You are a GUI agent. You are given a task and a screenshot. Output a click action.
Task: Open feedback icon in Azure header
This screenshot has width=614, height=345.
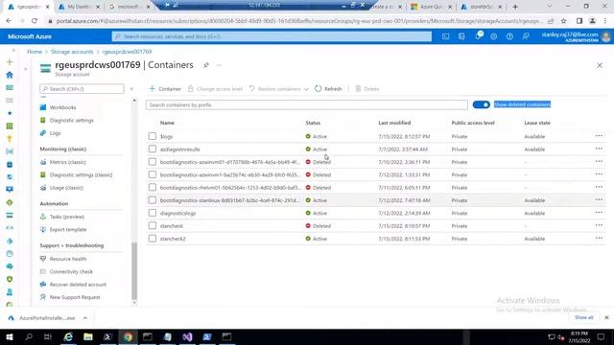pyautogui.click(x=526, y=36)
